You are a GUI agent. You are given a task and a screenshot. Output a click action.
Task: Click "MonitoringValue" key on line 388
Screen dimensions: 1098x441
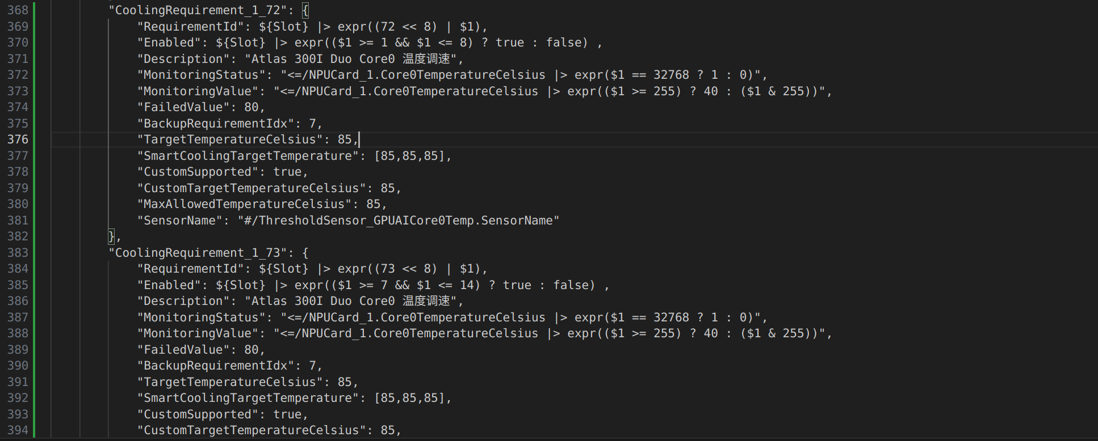click(198, 333)
